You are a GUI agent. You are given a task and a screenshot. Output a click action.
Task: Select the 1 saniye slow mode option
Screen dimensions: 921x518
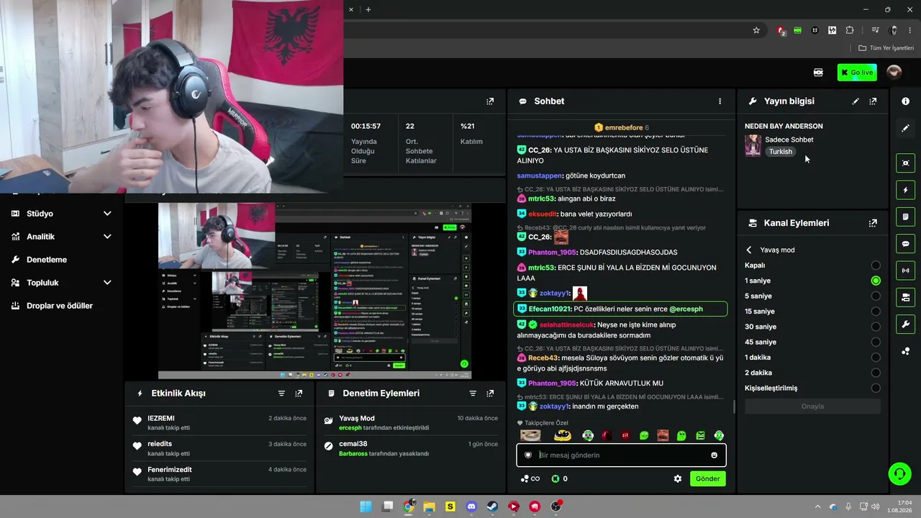tap(876, 281)
